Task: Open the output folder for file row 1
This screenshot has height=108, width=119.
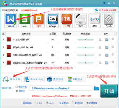Action: (107, 40)
